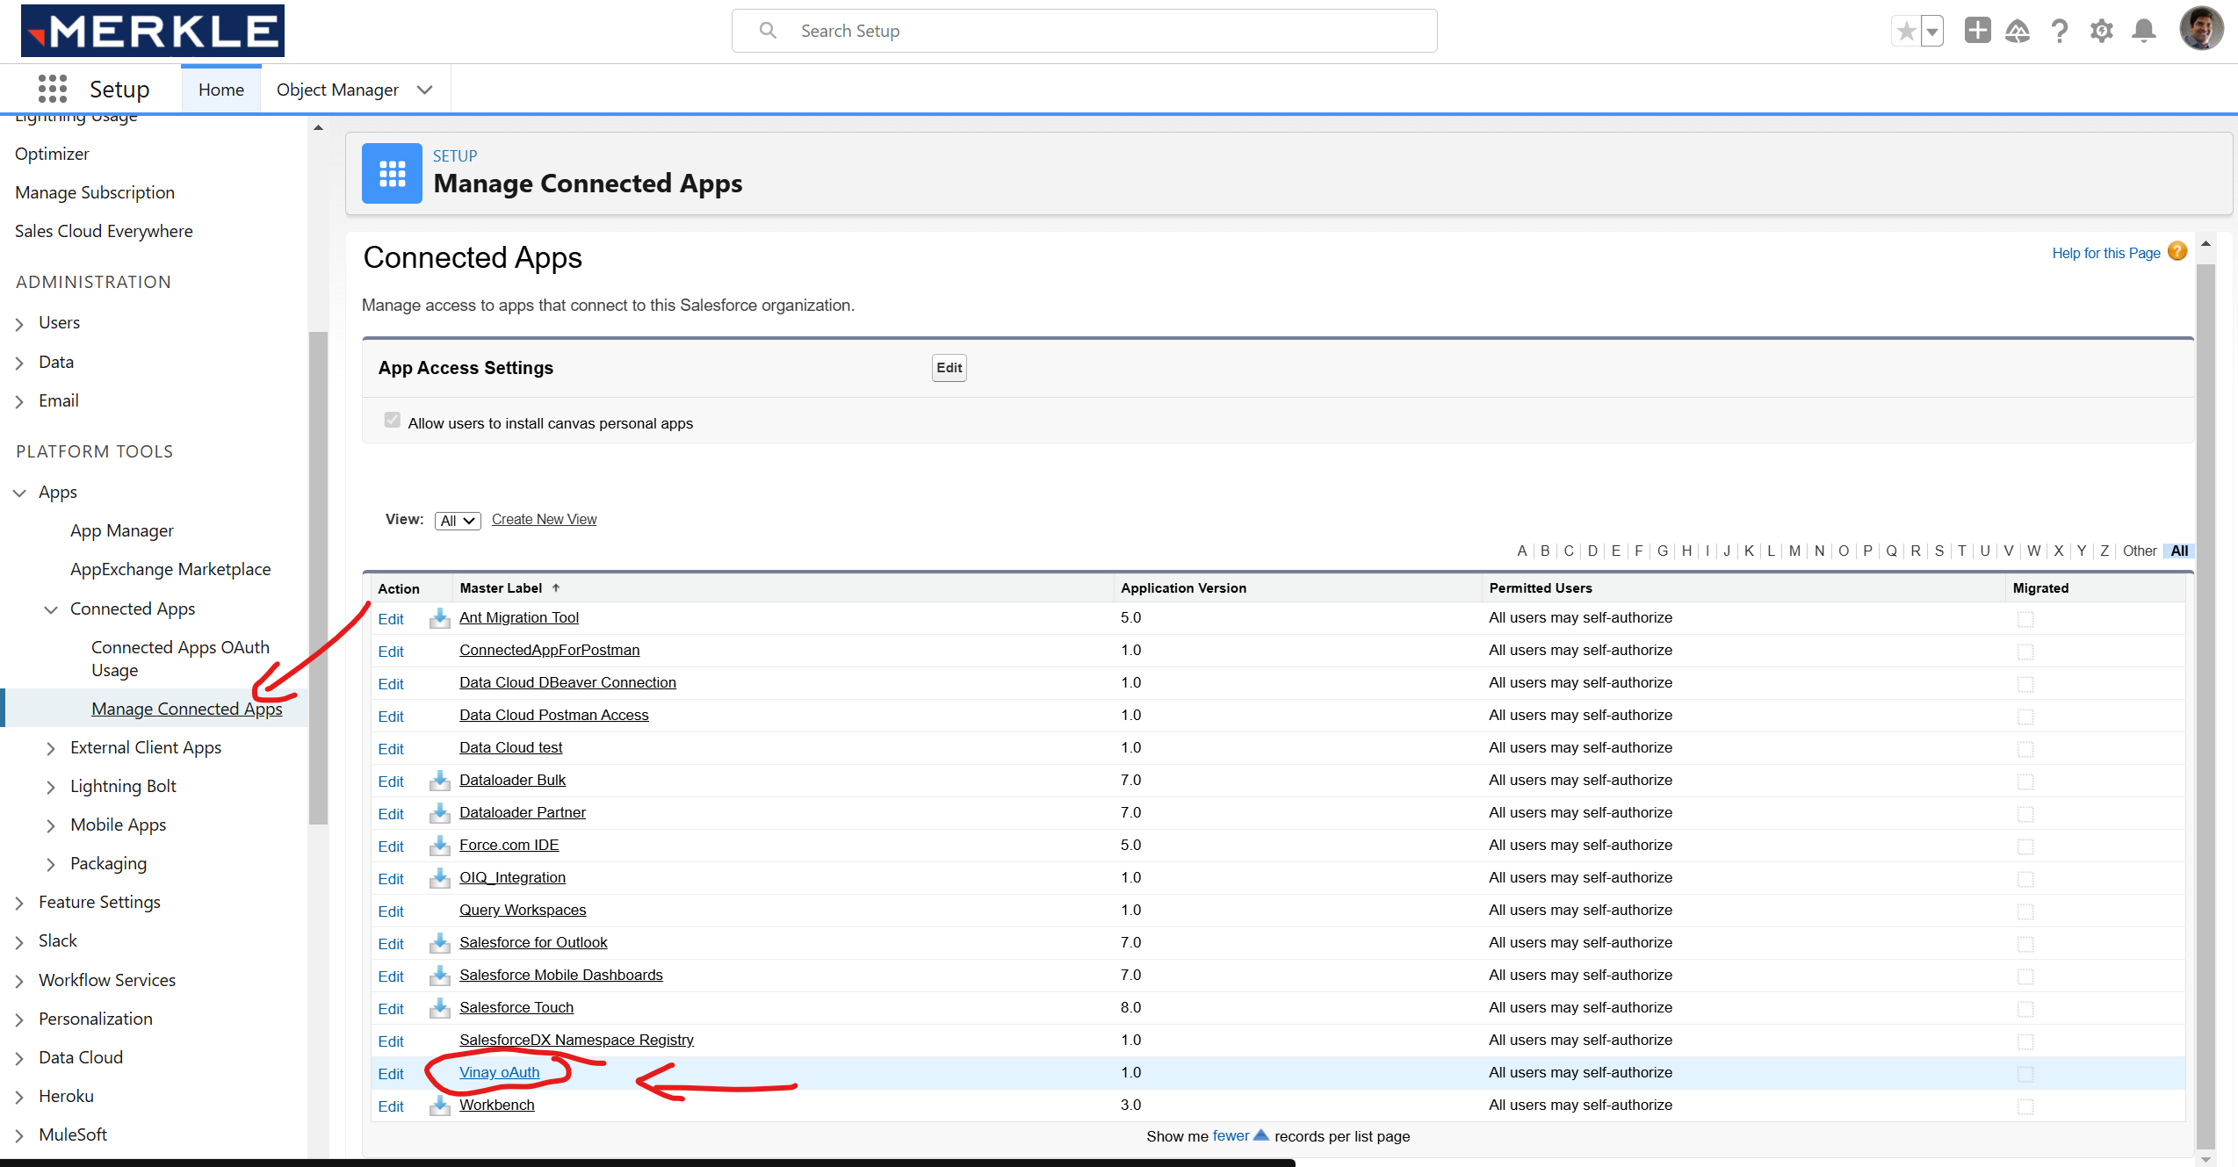Click the Other filter in the alphabet bar
This screenshot has width=2238, height=1167.
coord(2140,551)
